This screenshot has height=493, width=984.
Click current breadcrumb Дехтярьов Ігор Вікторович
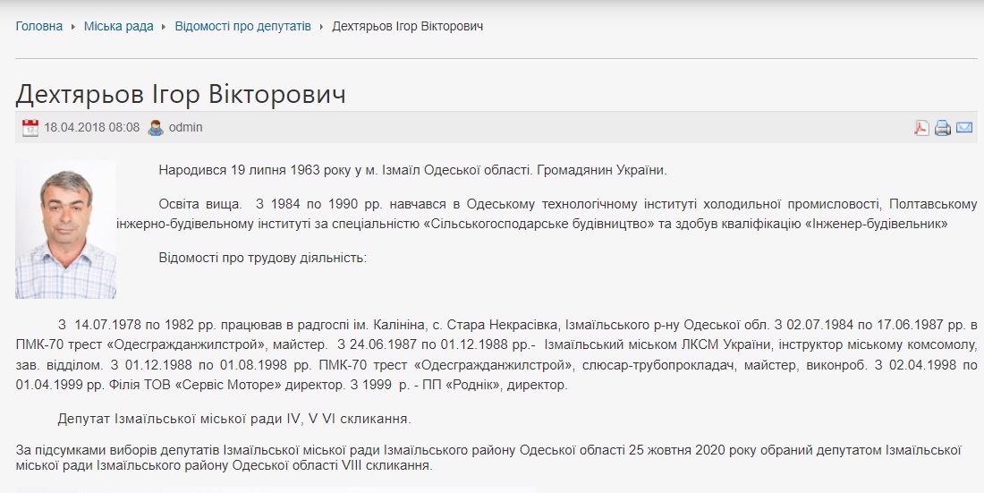click(407, 27)
